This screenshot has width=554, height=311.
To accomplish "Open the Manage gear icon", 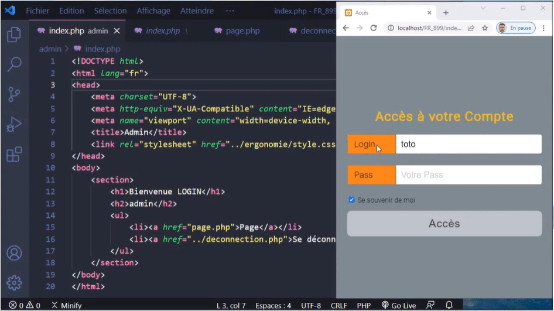I will point(14,283).
